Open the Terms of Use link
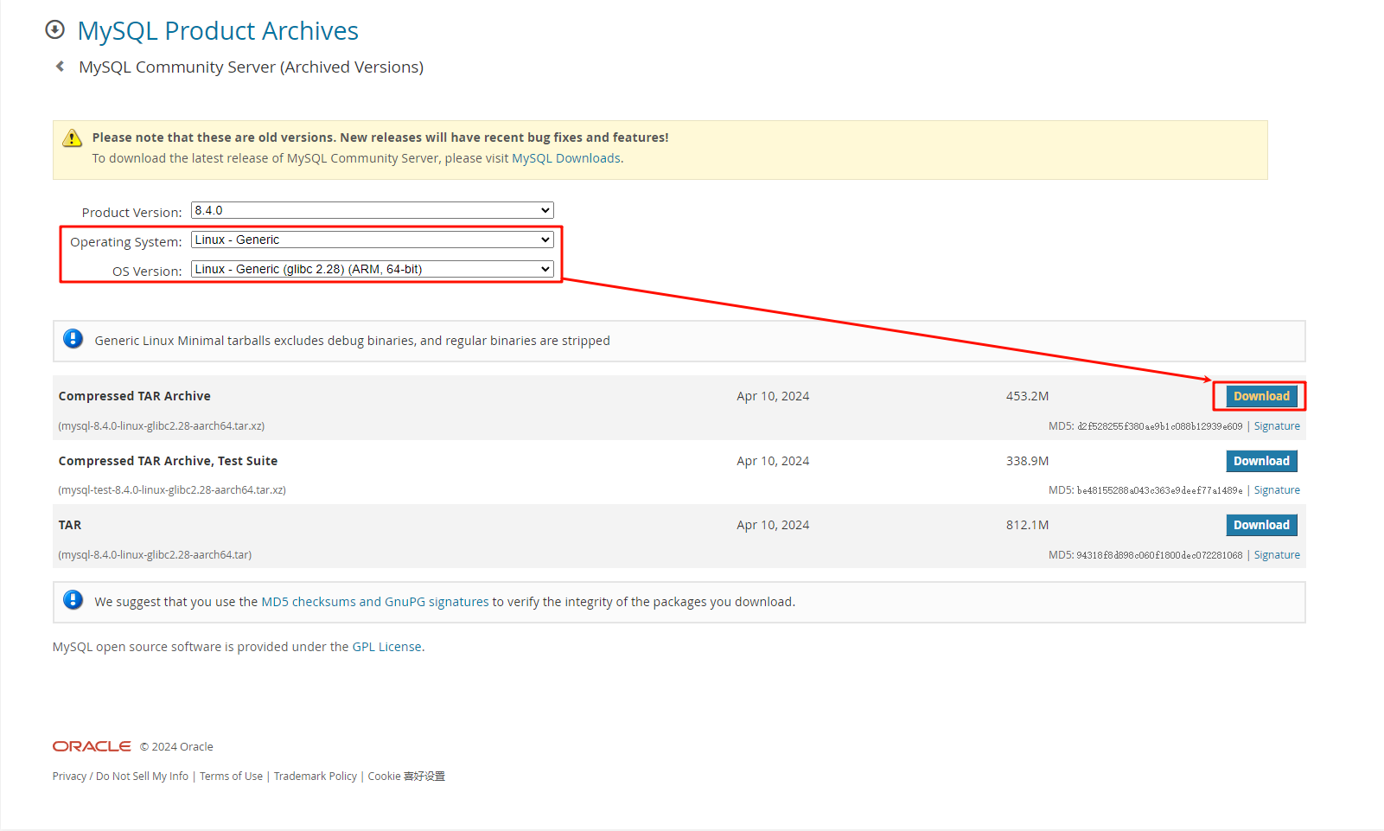The image size is (1384, 831). [231, 777]
